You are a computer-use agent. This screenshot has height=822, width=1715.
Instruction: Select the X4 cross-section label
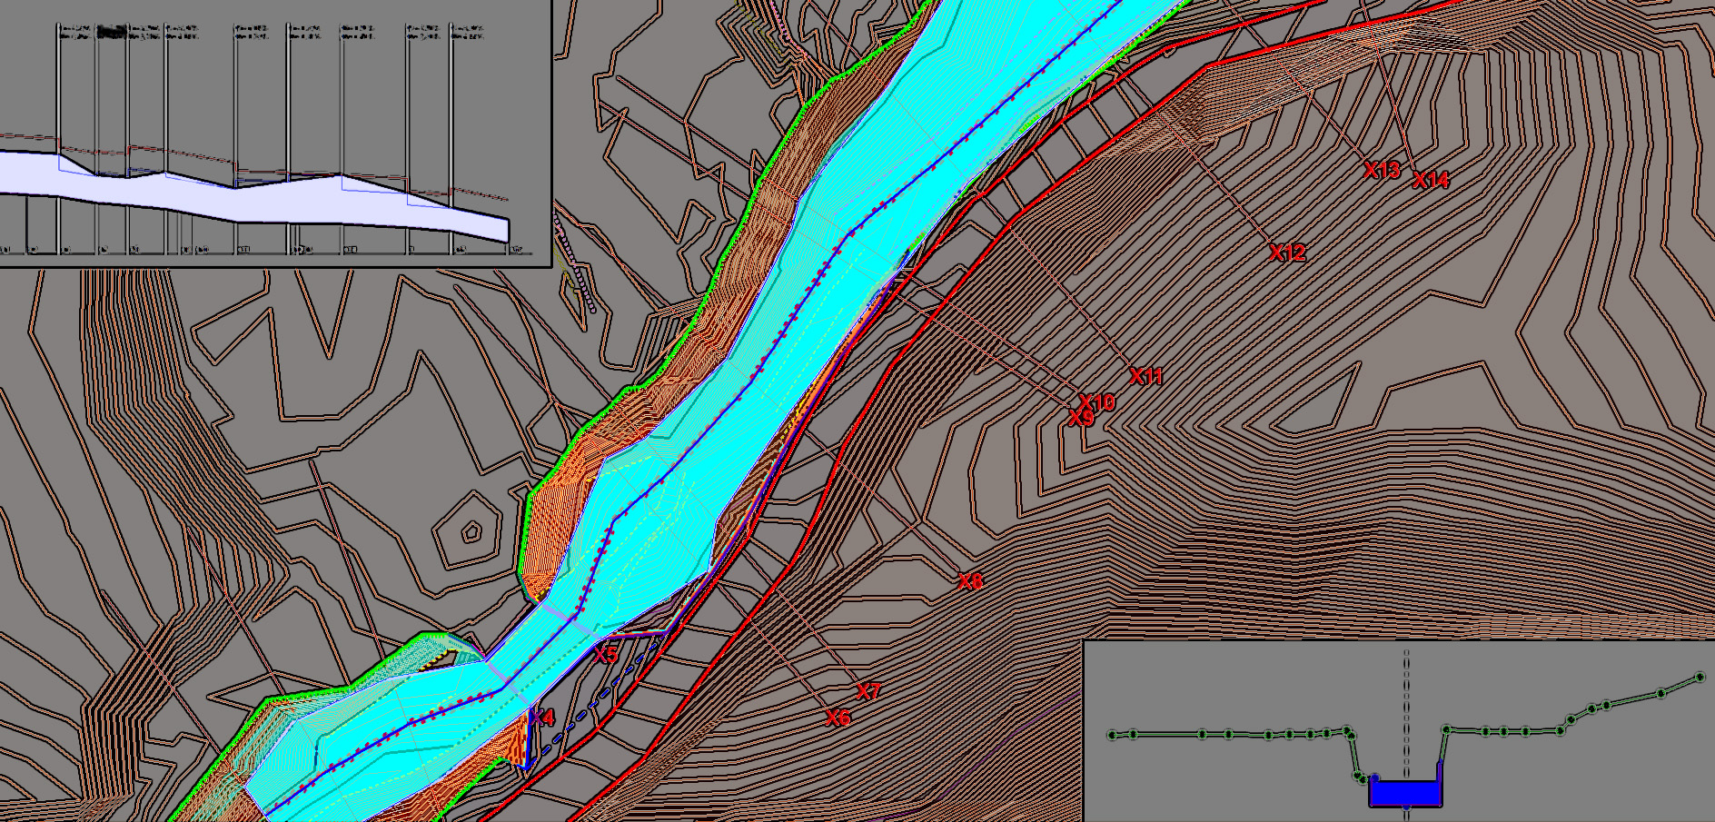542,718
